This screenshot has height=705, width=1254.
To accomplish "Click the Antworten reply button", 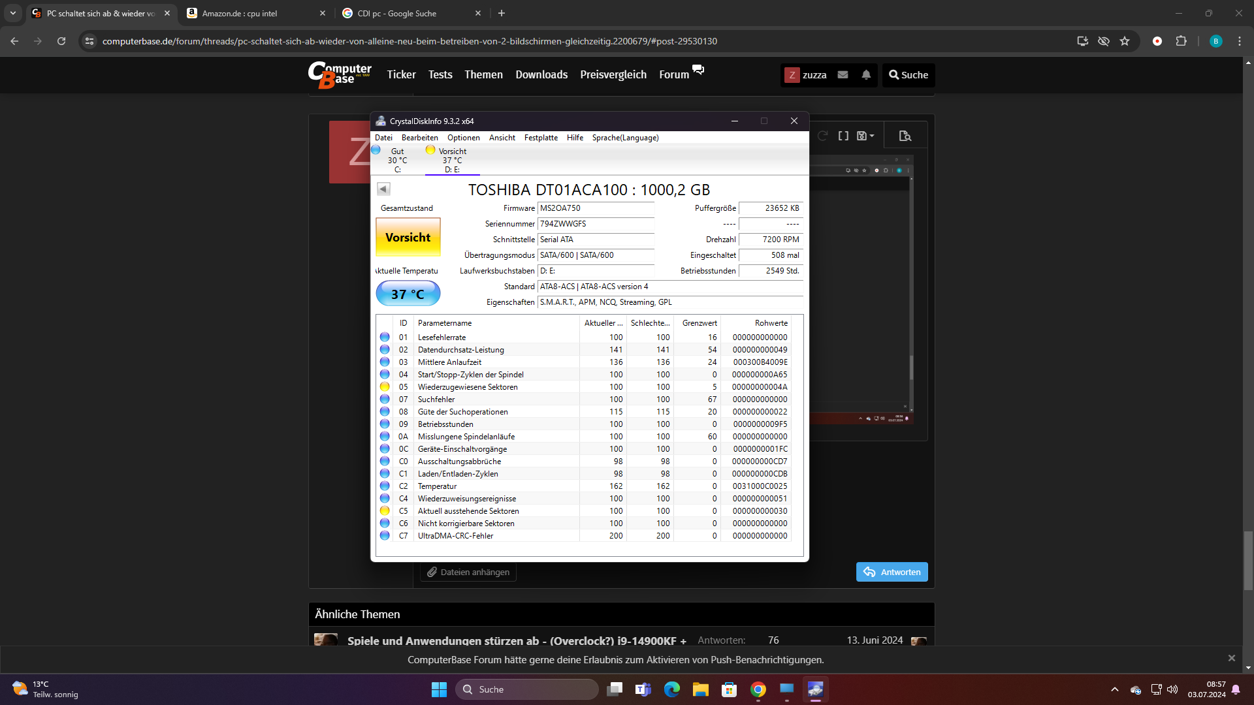I will click(x=892, y=572).
